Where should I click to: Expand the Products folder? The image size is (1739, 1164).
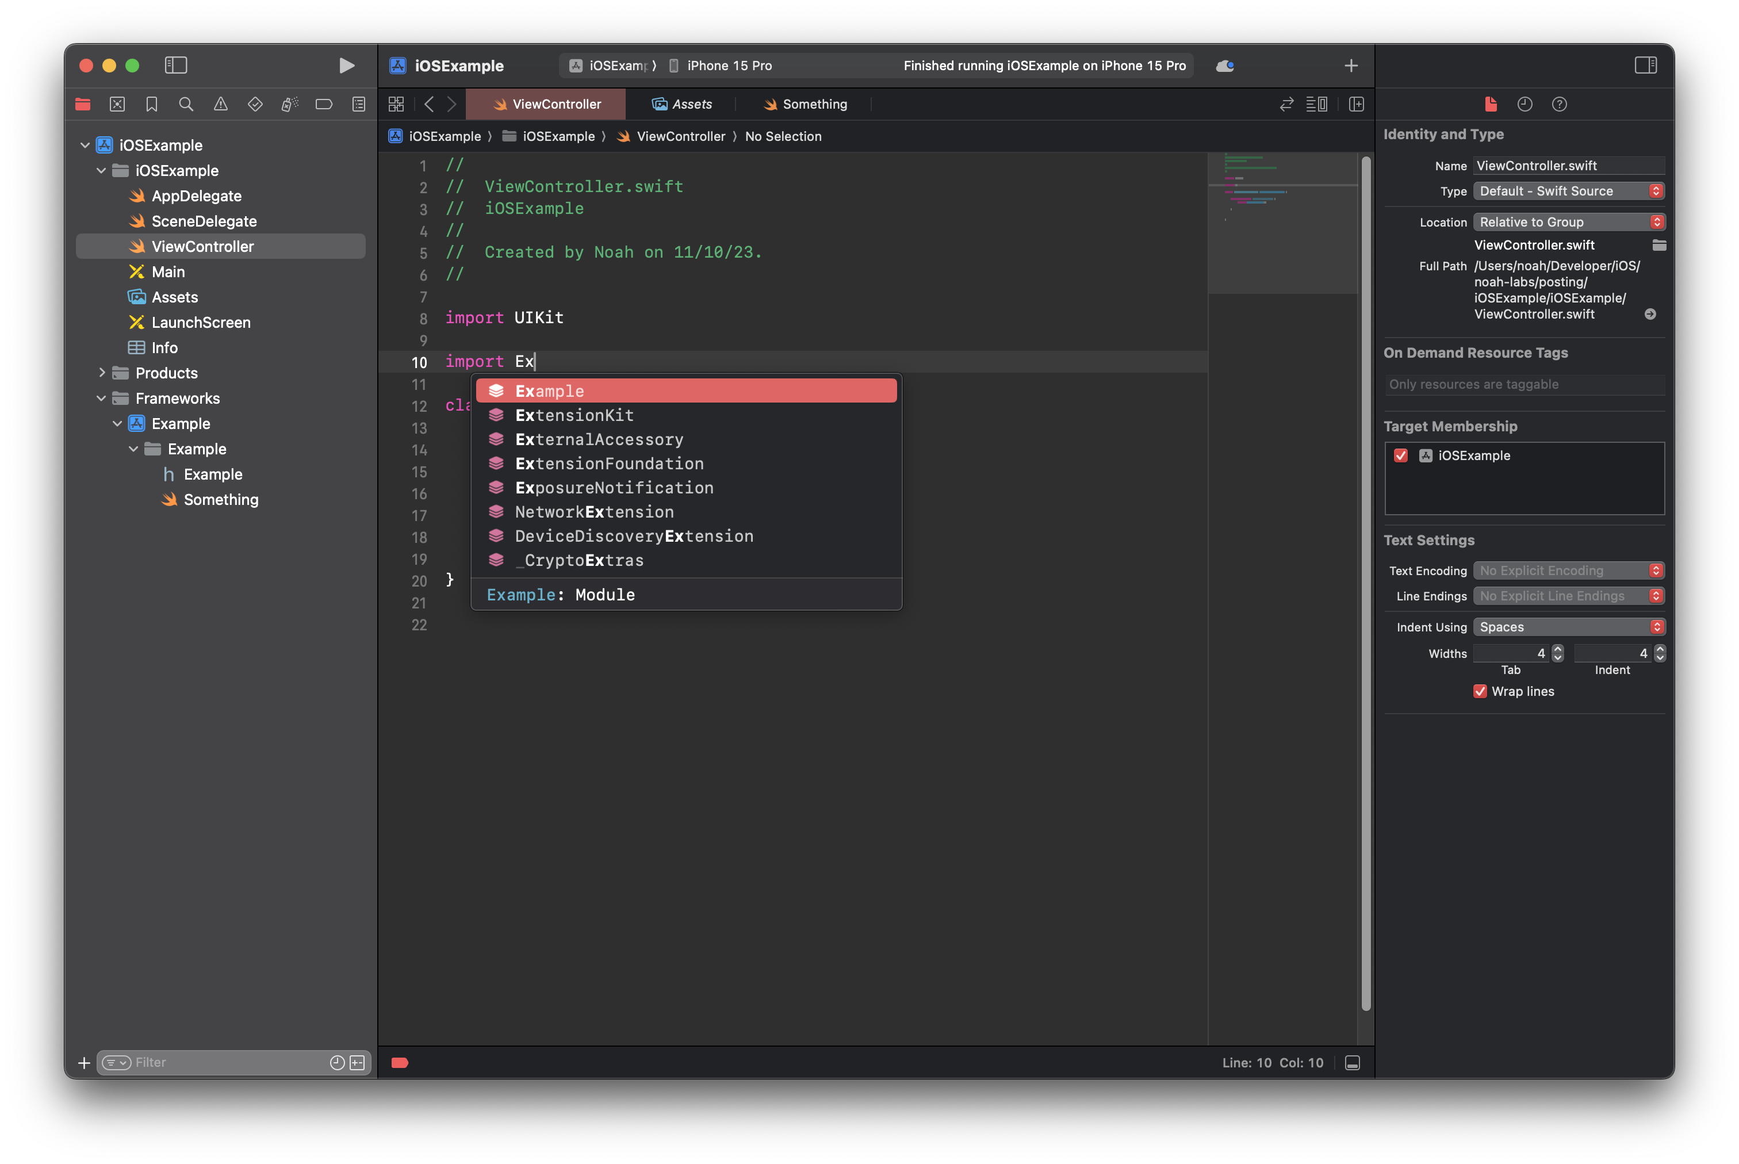point(102,373)
